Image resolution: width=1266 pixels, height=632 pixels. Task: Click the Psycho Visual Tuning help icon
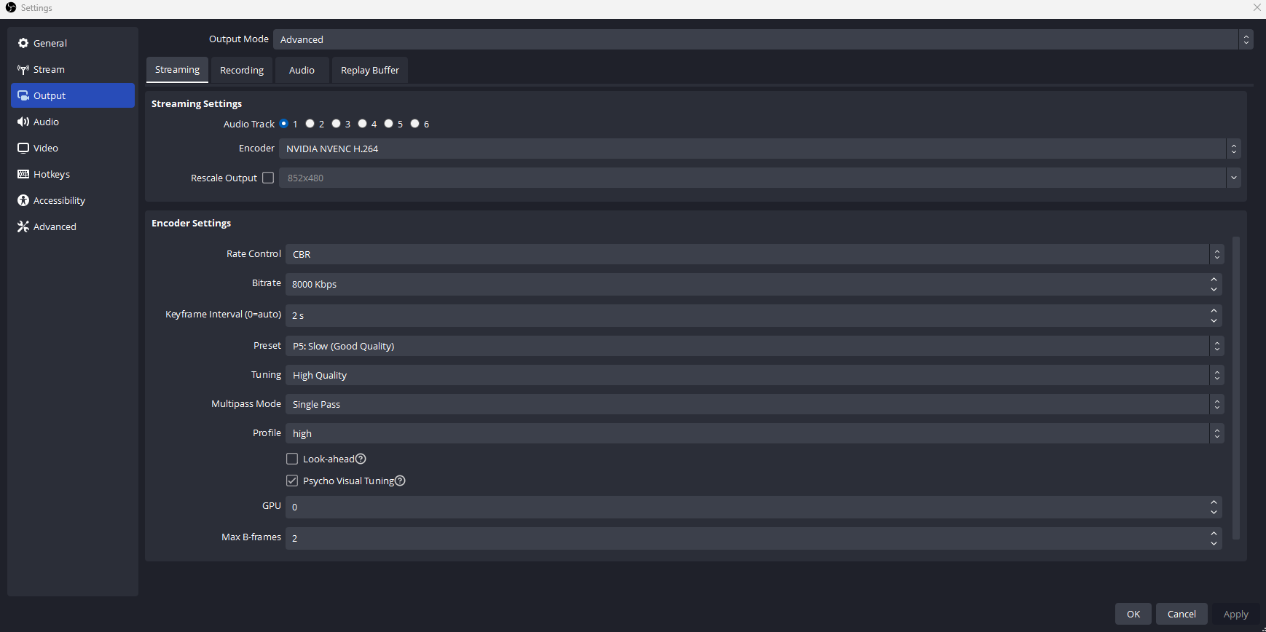pyautogui.click(x=400, y=481)
